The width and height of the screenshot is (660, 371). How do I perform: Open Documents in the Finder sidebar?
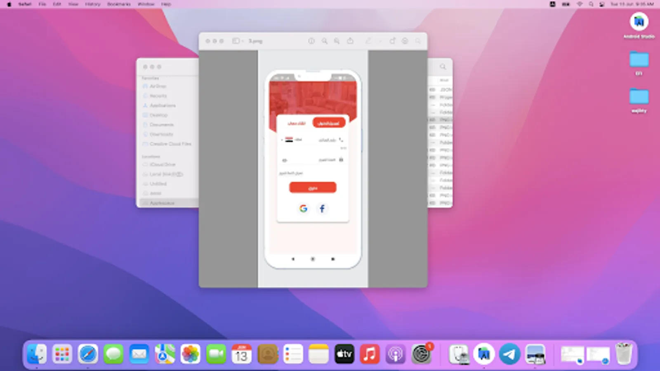pos(161,124)
